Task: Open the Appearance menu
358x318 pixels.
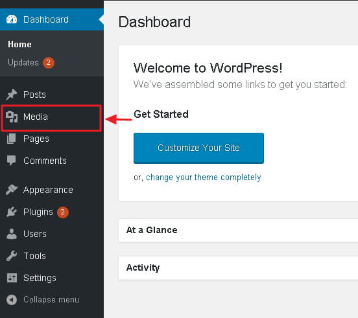Action: [x=52, y=190]
